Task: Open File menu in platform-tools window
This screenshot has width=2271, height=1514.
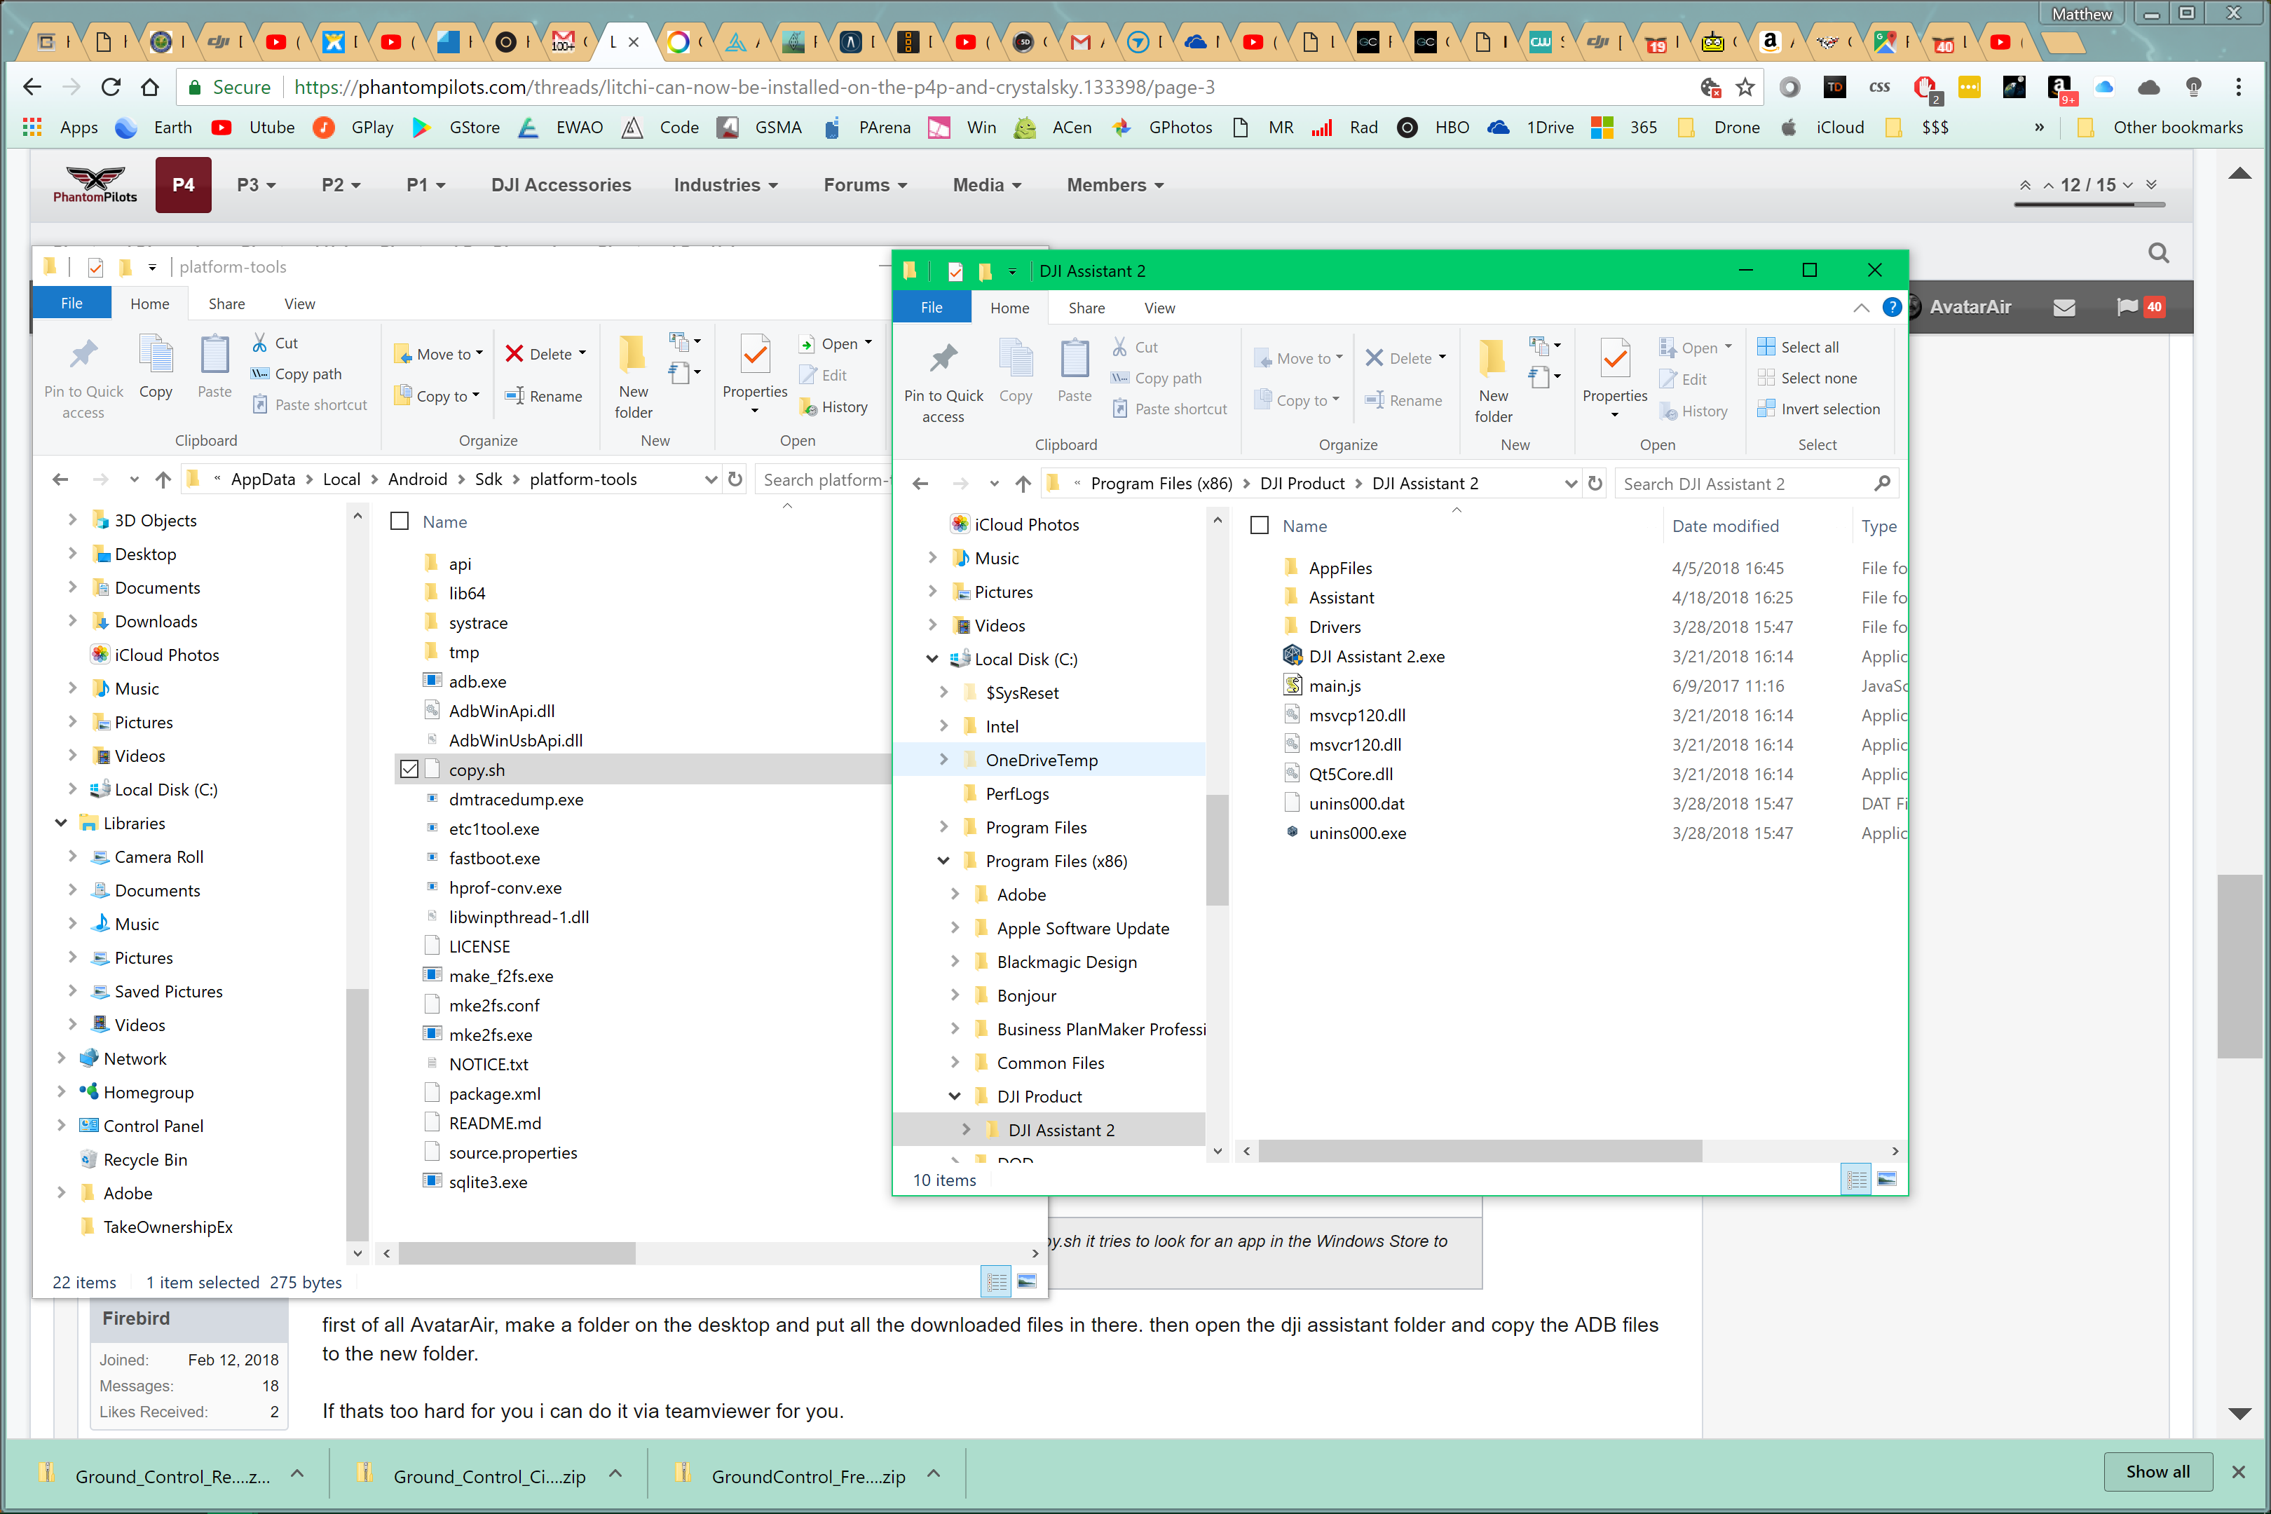Action: 71,304
